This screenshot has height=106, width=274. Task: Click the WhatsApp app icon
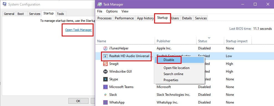click(x=105, y=102)
